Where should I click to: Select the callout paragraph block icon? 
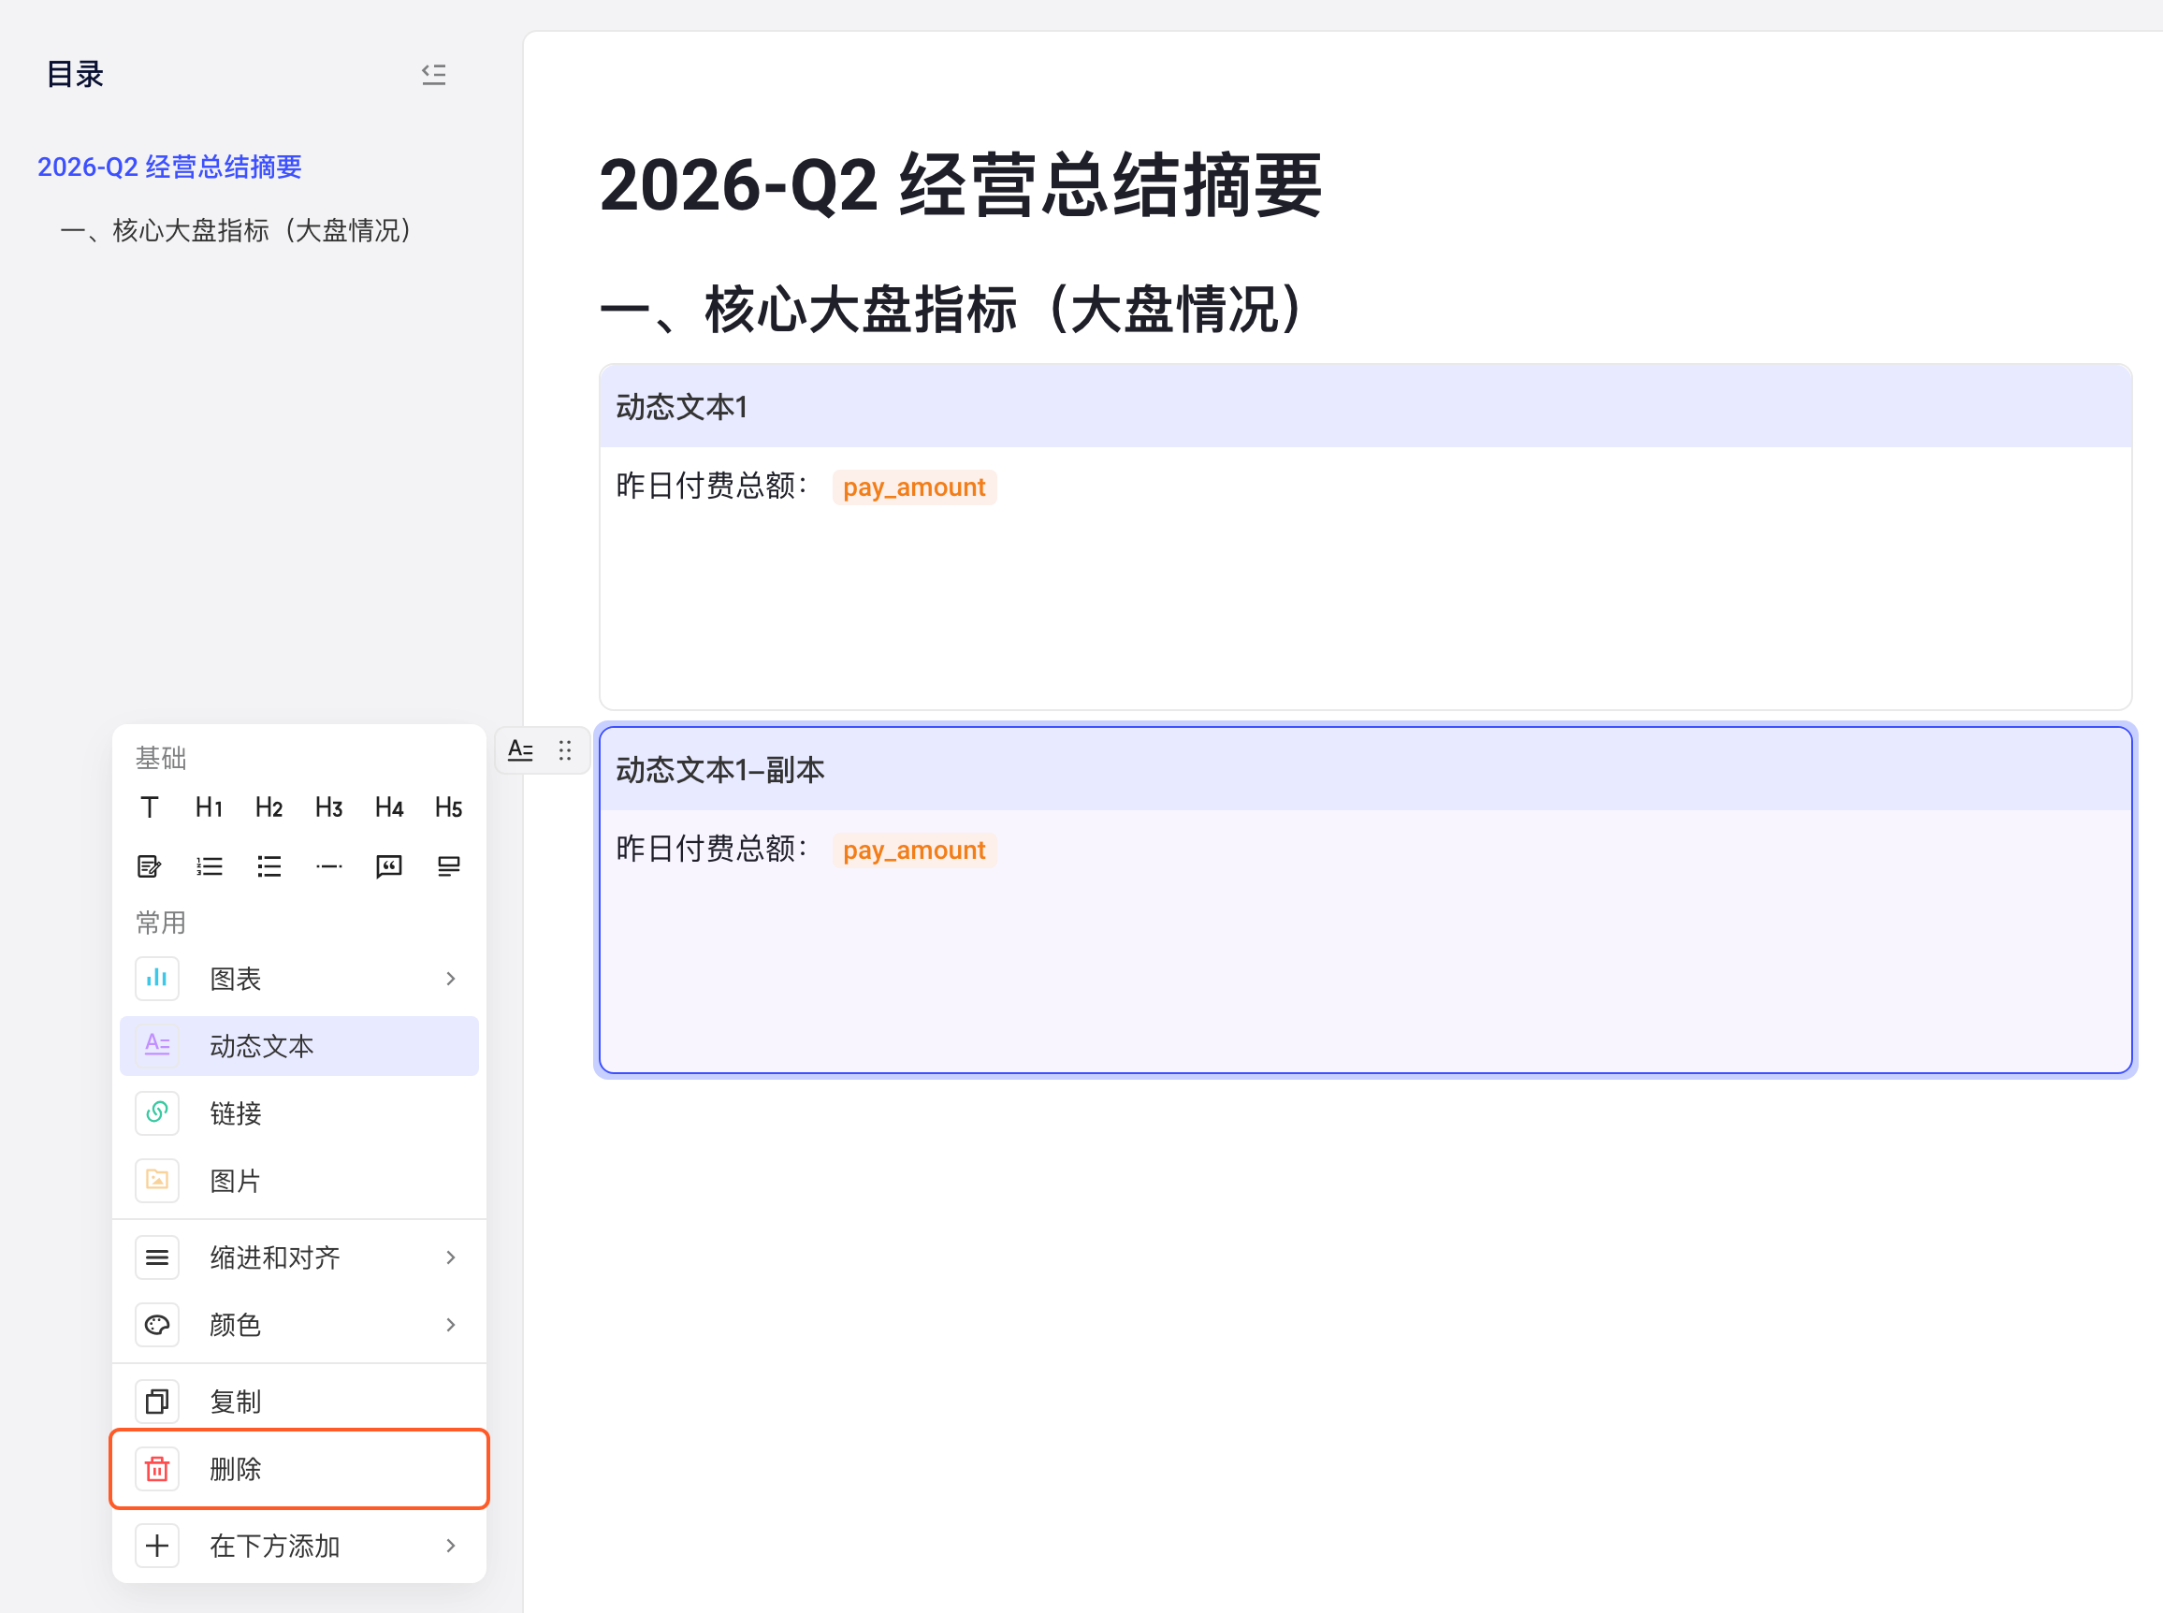pyautogui.click(x=448, y=866)
